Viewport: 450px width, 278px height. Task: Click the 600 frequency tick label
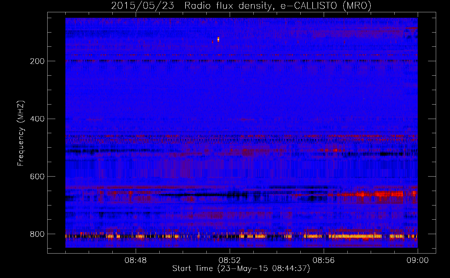[37, 177]
